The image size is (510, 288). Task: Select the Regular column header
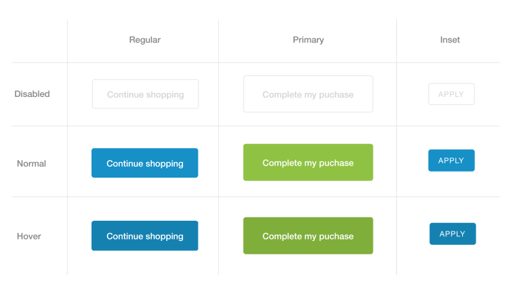145,40
